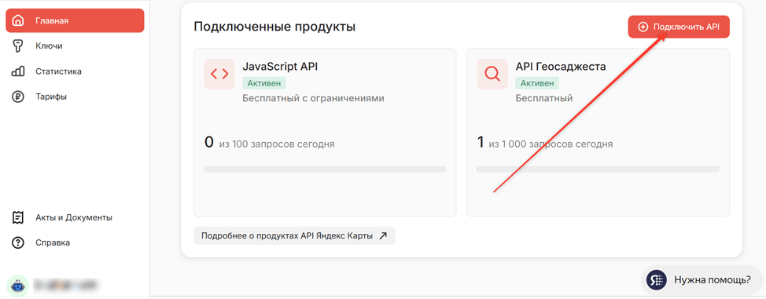Click the Подключенные продукты heading
The width and height of the screenshot is (766, 299).
[274, 27]
